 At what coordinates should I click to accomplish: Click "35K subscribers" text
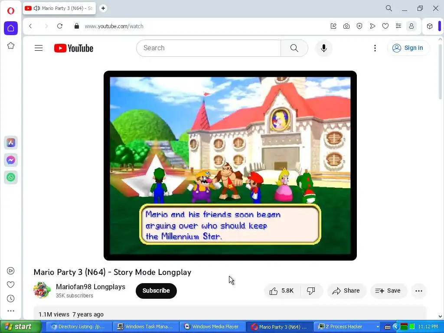pos(75,296)
